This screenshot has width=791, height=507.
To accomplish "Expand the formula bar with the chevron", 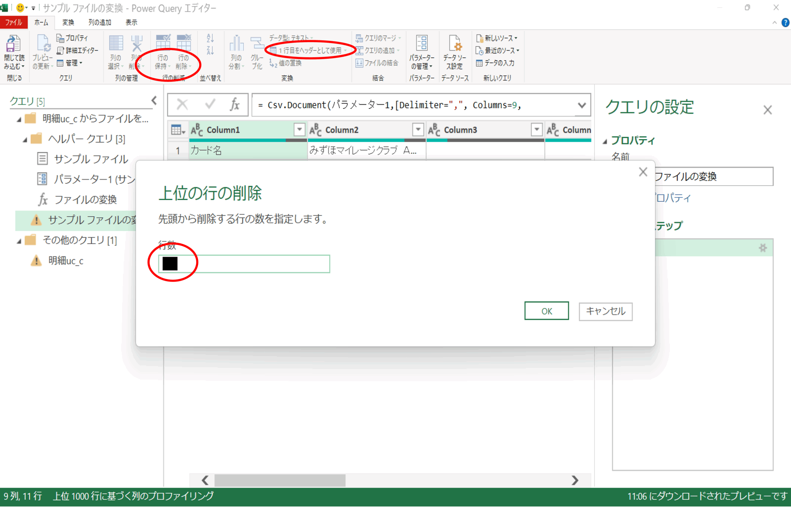I will tap(582, 105).
